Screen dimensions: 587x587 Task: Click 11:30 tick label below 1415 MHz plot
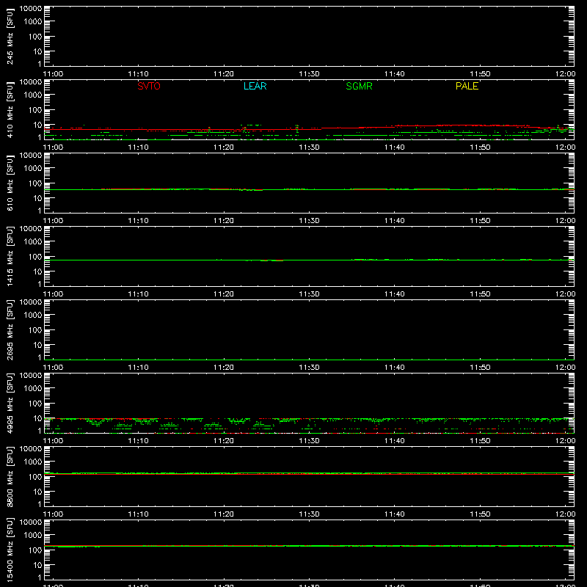point(309,294)
